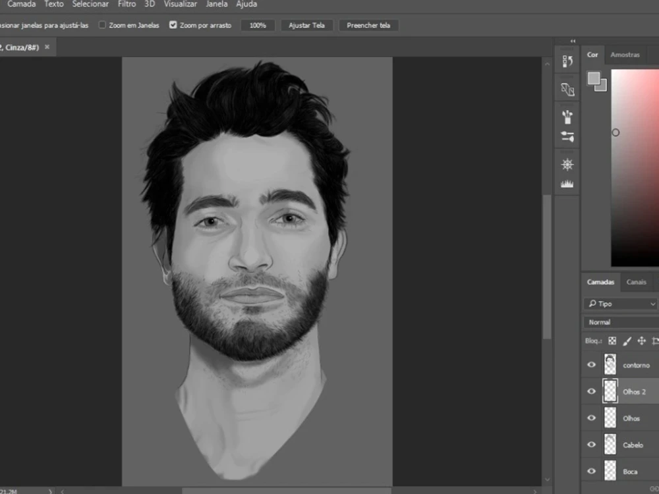Click the Ajustar Tela button
This screenshot has width=659, height=494.
(307, 25)
